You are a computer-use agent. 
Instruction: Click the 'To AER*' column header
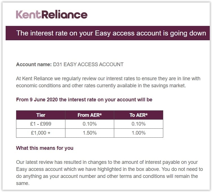point(138,115)
